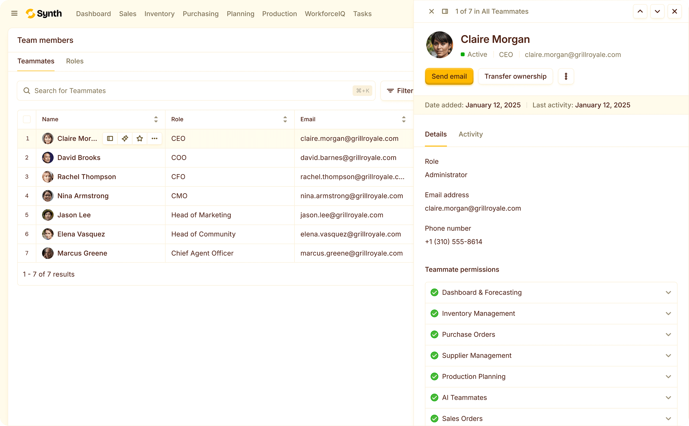Expand the Supplier Management permission section
The image size is (689, 426).
click(x=668, y=355)
